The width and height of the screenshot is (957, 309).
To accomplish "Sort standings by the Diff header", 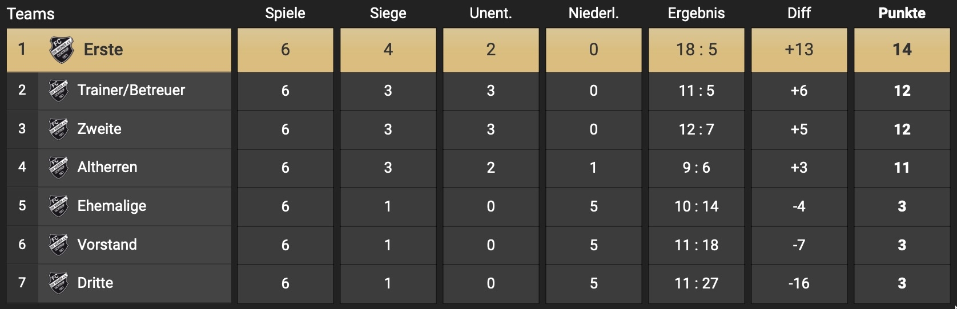I will (799, 13).
